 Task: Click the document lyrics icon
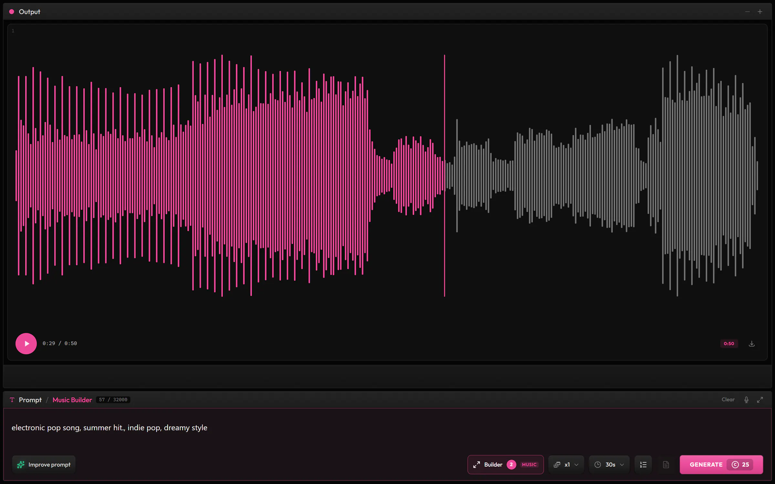click(x=666, y=464)
